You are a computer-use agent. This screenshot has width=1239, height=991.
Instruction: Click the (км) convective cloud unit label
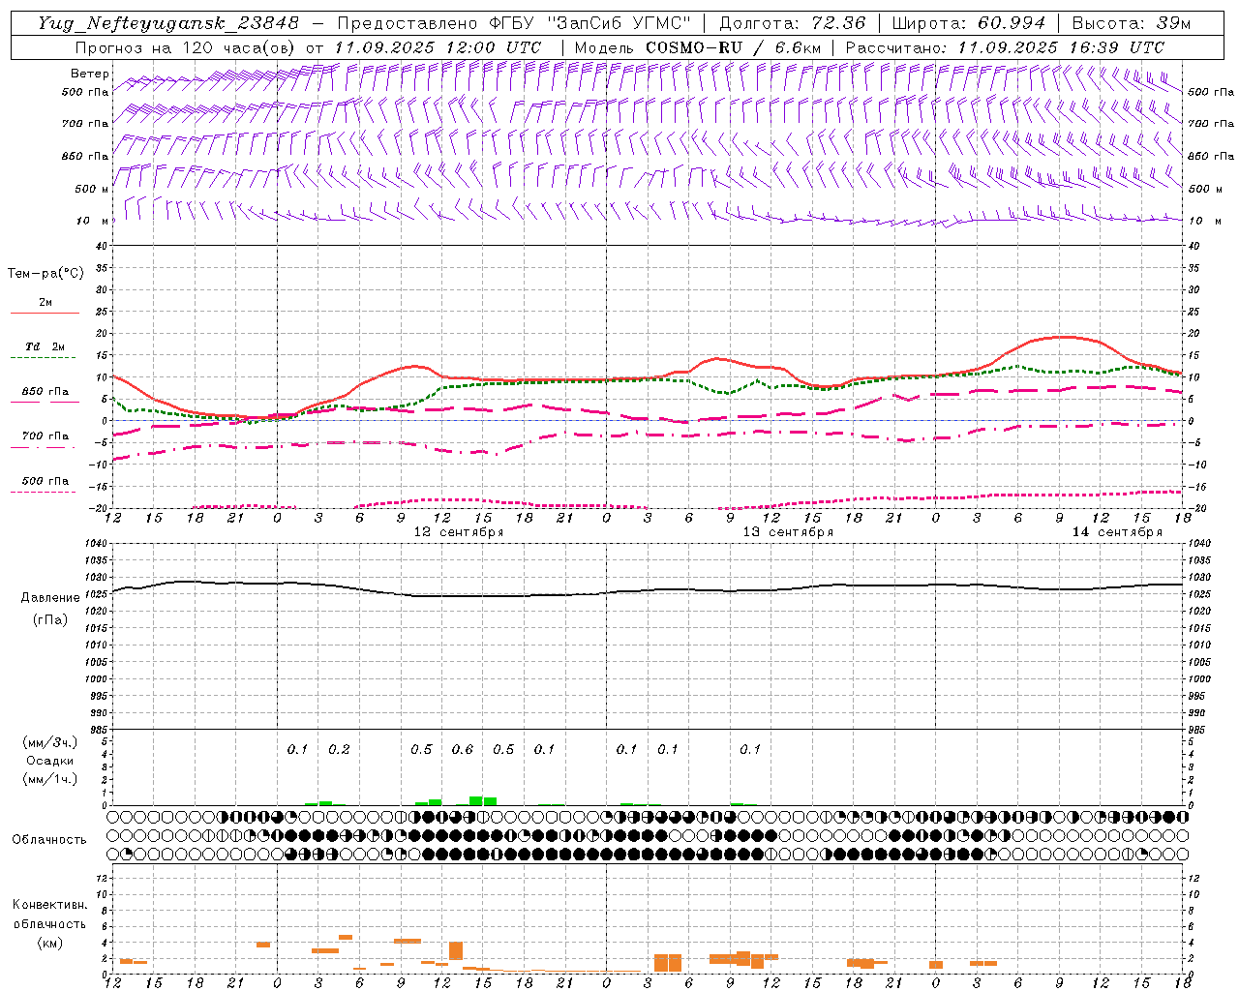[49, 943]
